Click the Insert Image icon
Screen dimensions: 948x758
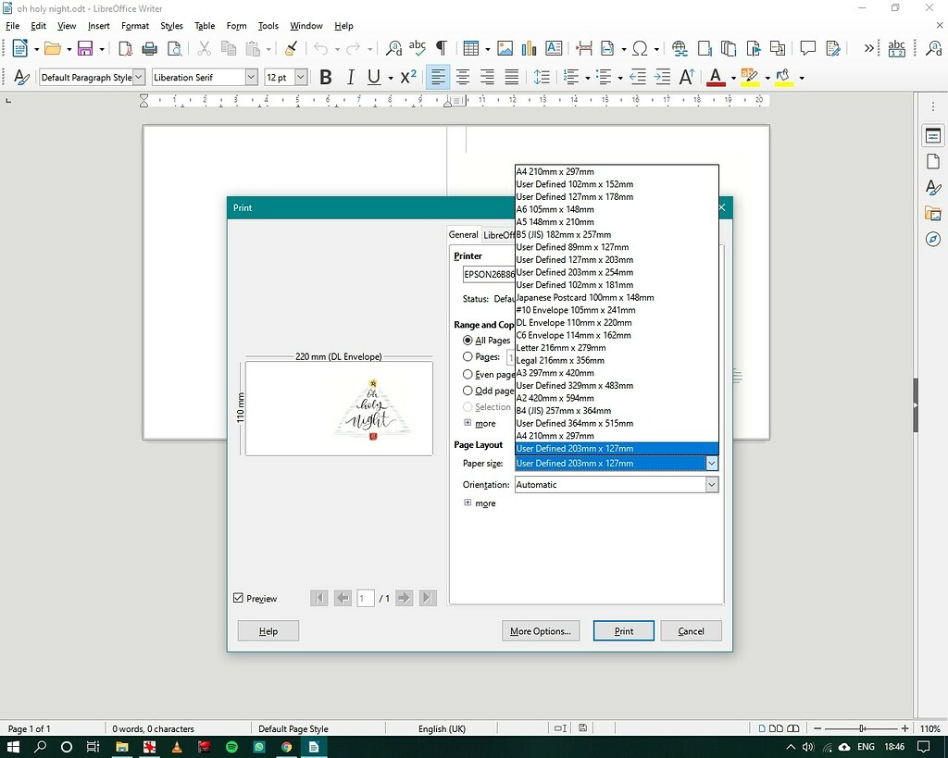click(x=505, y=48)
